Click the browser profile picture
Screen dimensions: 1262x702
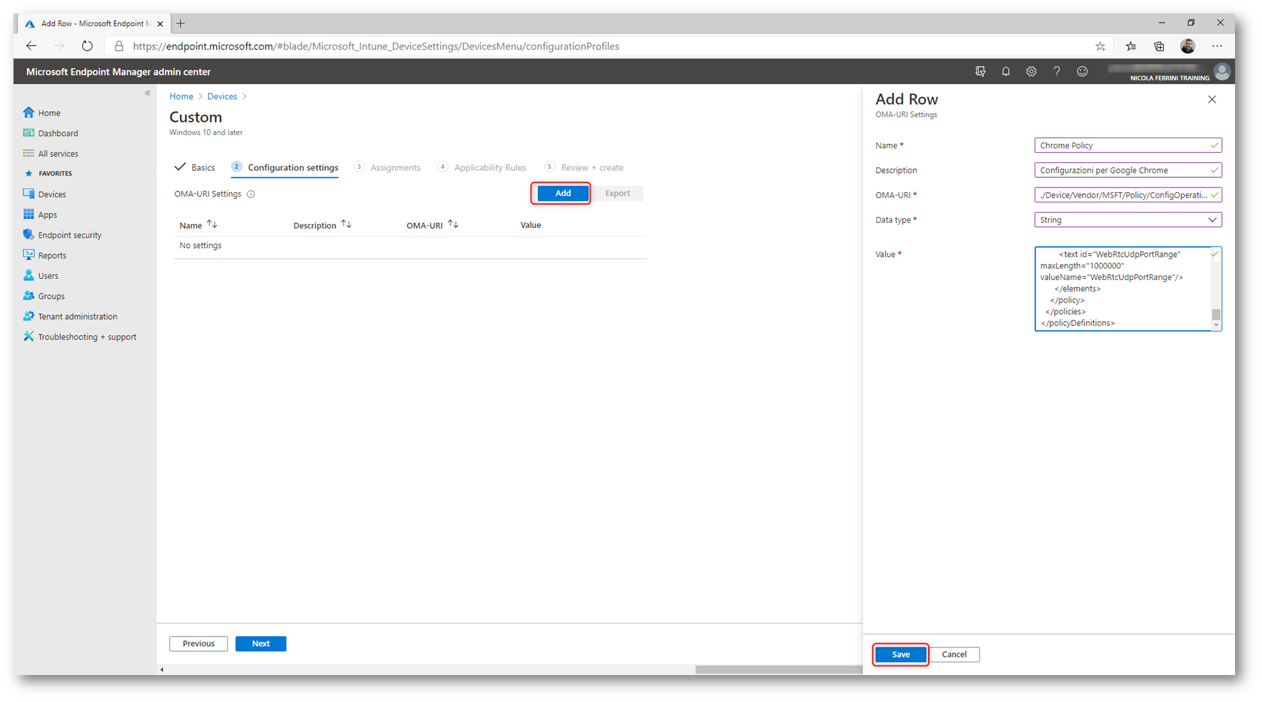click(x=1188, y=46)
